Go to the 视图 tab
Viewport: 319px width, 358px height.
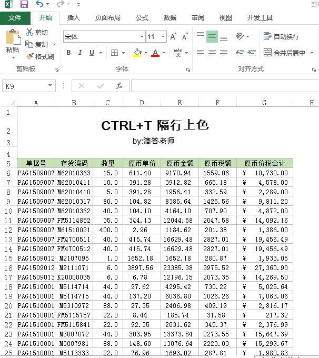[226, 18]
